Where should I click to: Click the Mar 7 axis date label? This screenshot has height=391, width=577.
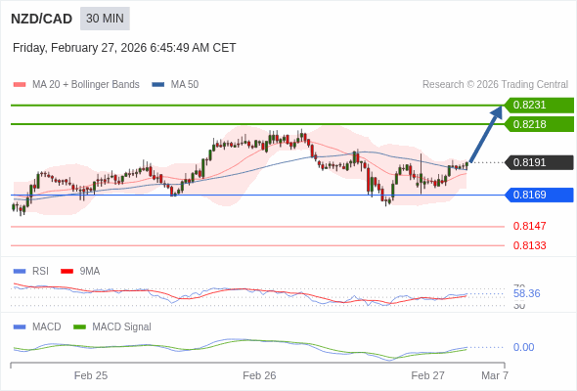[495, 375]
